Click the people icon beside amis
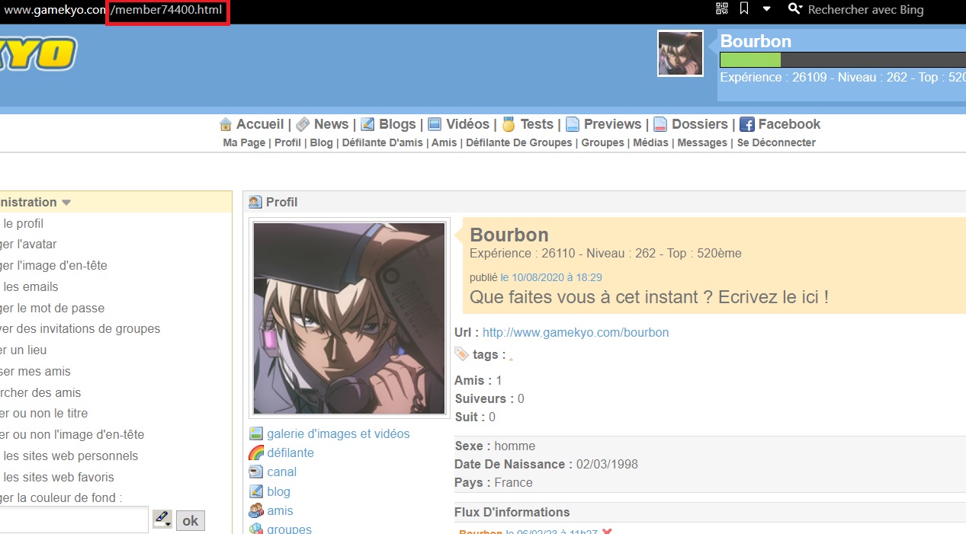Screen dimensions: 966x534 coord(256,510)
